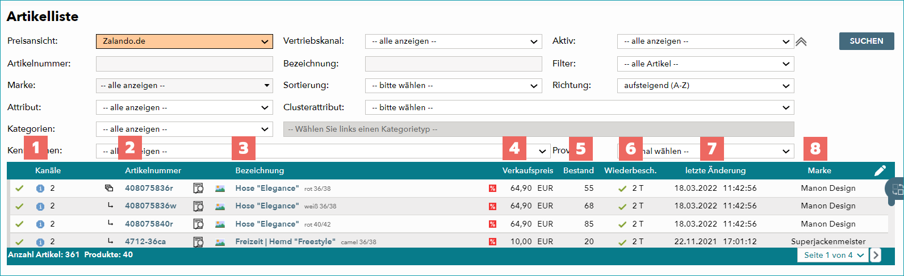Open the preview icon for article 408075840r

pos(198,224)
